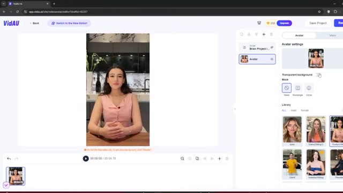The height and width of the screenshot is (193, 343).
Task: Hide the Avatar layer with eye icon
Action: (272, 59)
